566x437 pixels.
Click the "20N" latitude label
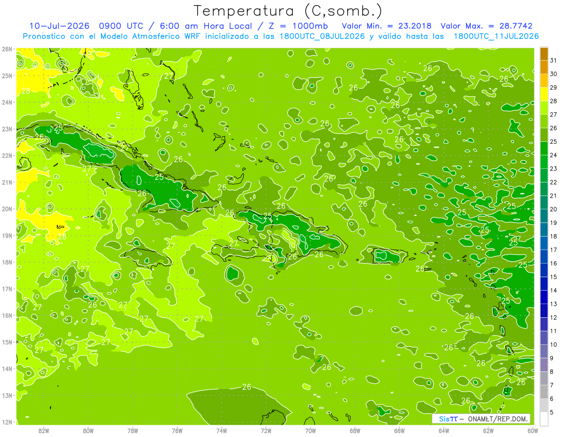tap(7, 209)
